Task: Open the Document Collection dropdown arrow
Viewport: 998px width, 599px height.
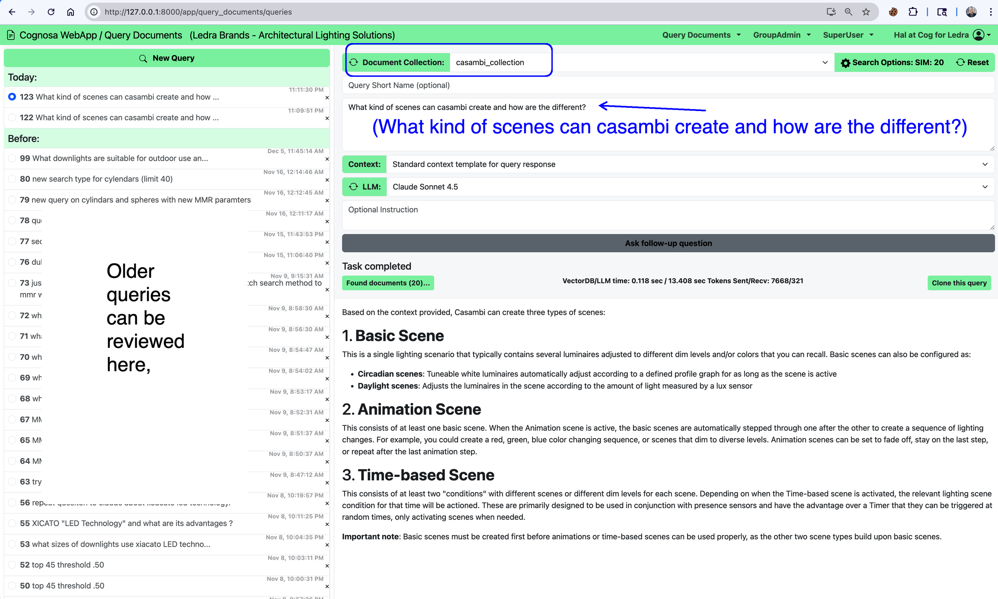Action: 824,63
